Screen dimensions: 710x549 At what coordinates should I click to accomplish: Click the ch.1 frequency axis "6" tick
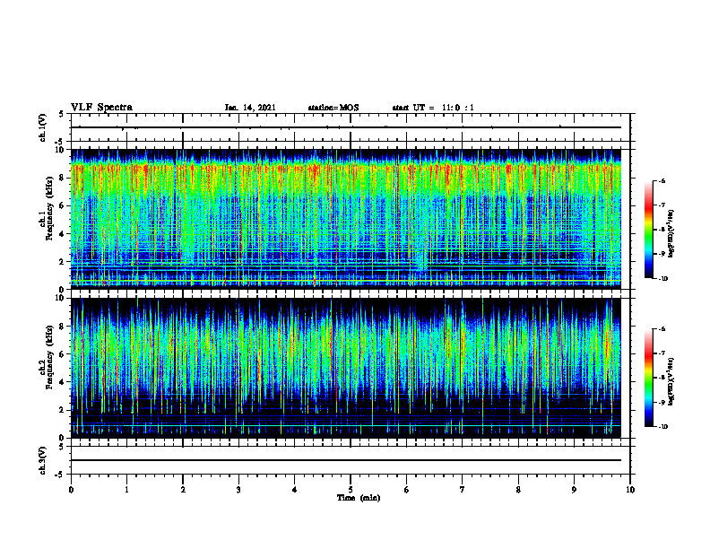62,205
